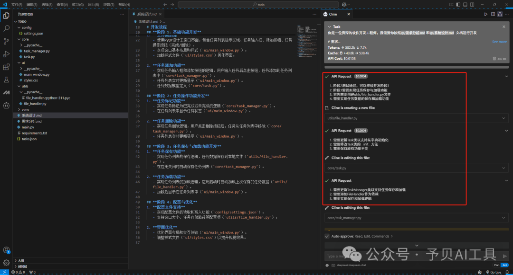Collapse the Task header chevron
The width and height of the screenshot is (513, 275).
coord(329,27)
